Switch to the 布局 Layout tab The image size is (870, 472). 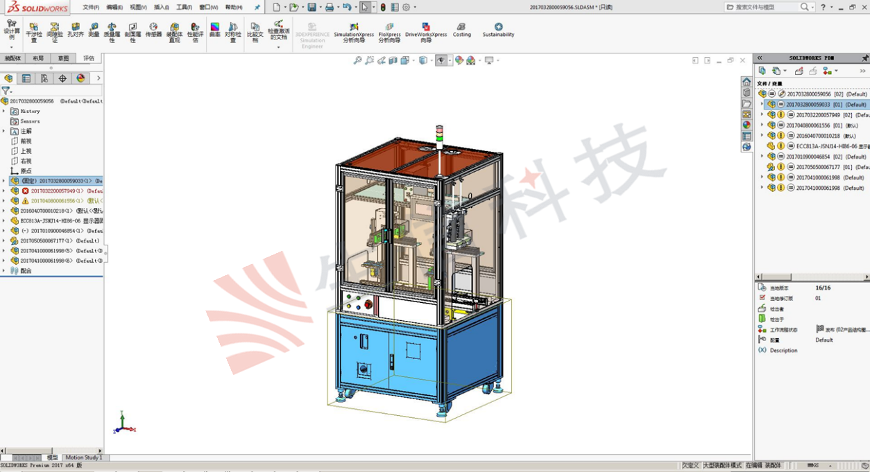pos(38,58)
